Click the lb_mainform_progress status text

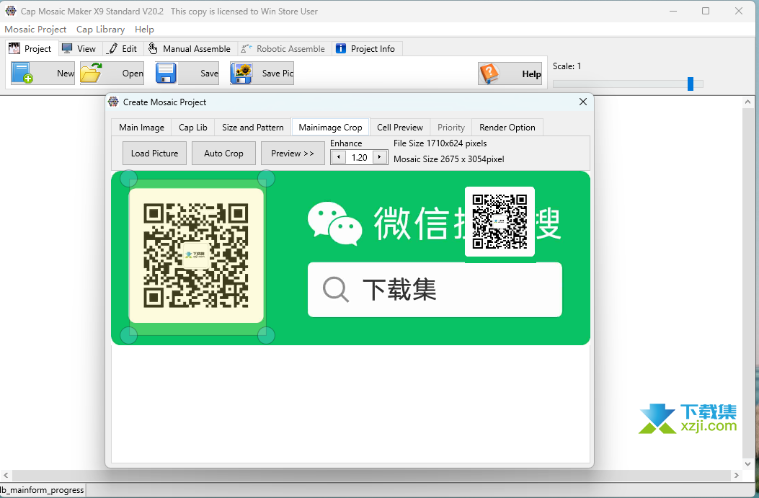tap(42, 490)
